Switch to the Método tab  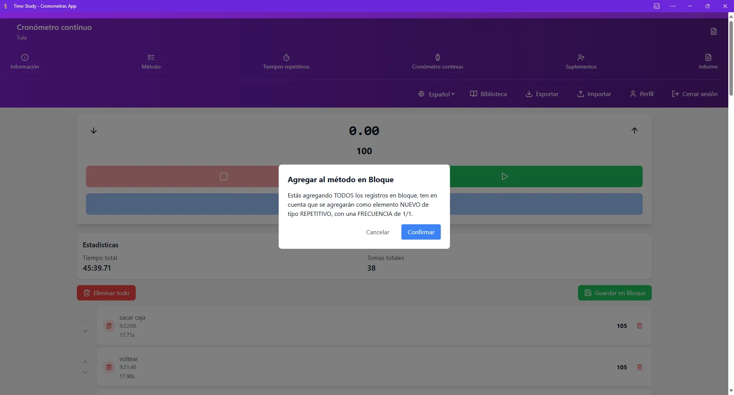pos(151,62)
